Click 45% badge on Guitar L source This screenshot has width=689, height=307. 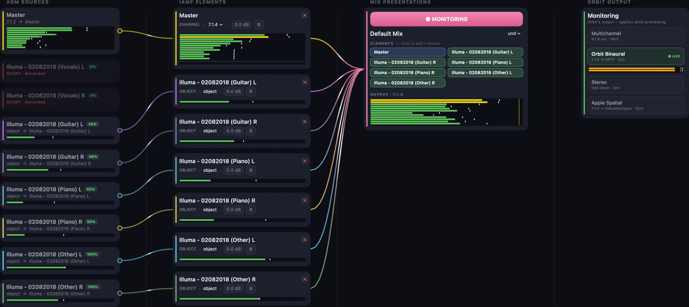(92, 124)
